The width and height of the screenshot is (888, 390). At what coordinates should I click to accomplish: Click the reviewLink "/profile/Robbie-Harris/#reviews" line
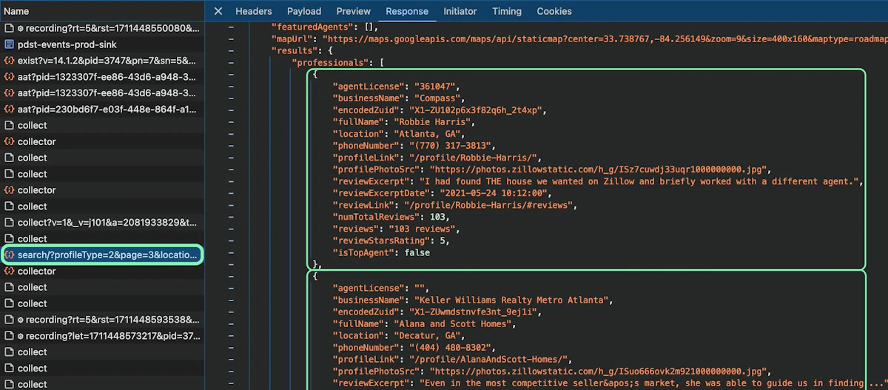tap(454, 205)
